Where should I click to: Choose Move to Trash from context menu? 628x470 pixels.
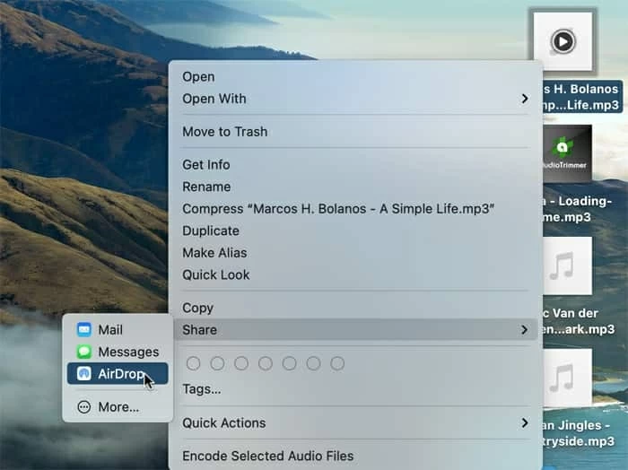[x=225, y=132]
